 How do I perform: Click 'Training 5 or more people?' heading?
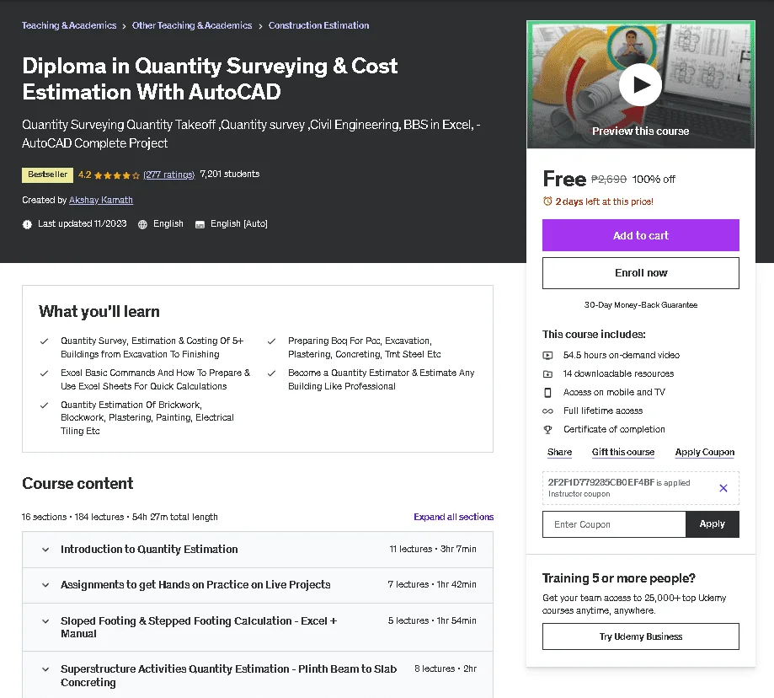[x=618, y=578]
